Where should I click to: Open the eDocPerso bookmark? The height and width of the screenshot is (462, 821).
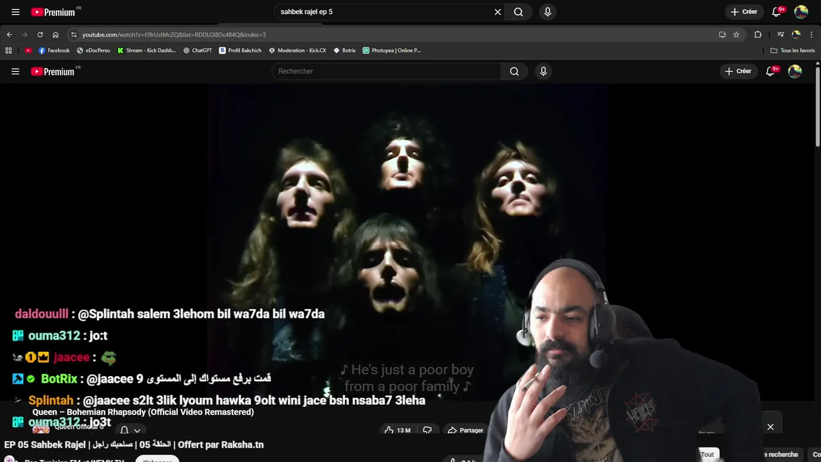94,50
